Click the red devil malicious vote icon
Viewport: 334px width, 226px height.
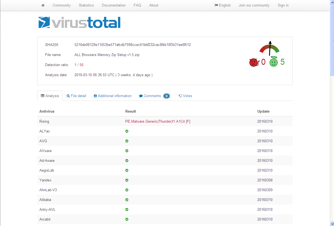click(x=254, y=63)
